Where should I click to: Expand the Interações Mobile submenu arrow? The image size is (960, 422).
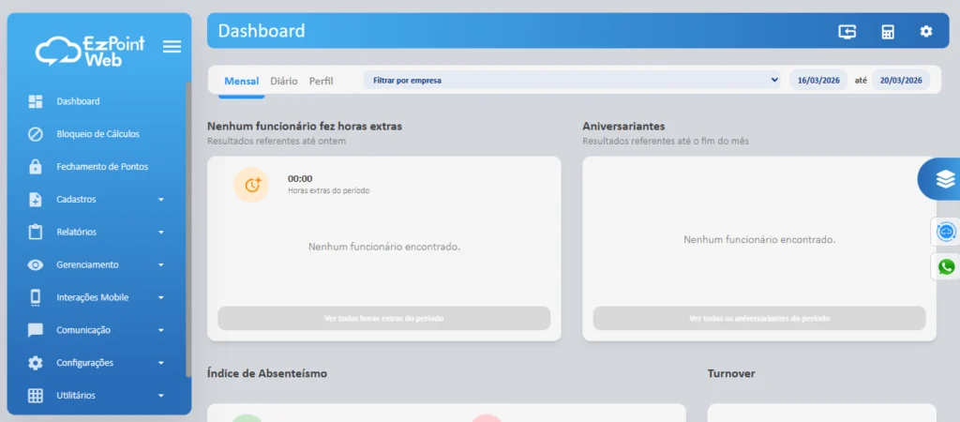click(x=161, y=297)
